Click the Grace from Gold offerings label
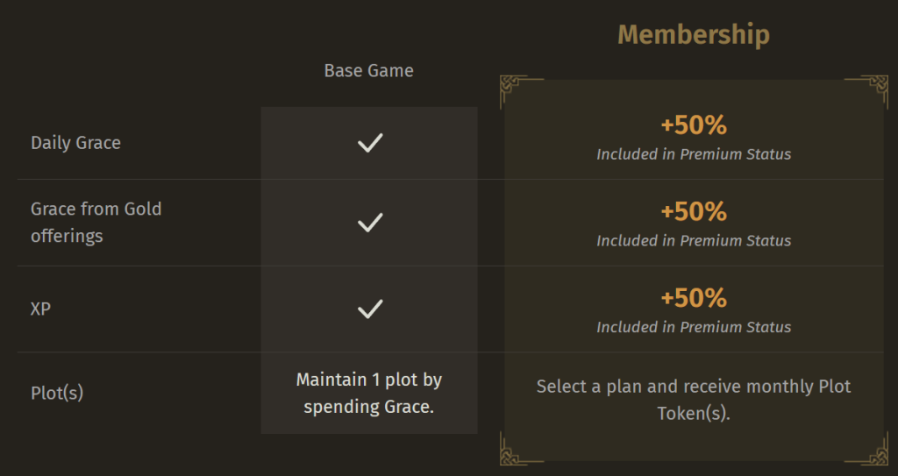Viewport: 898px width, 476px height. click(96, 223)
